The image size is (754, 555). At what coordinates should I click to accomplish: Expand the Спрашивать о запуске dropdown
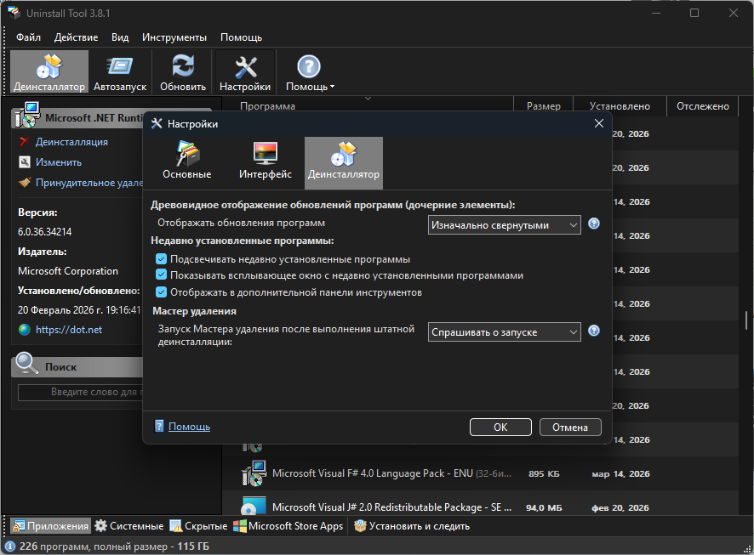tap(504, 331)
